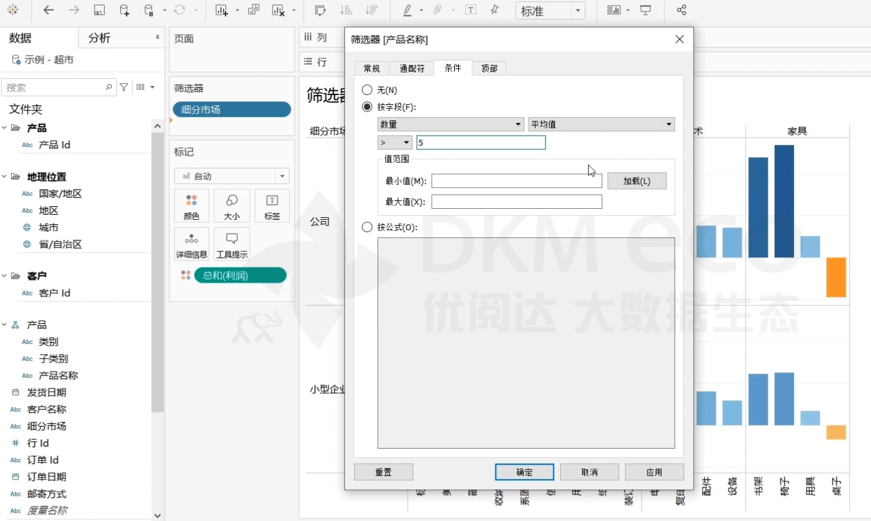Click the share workbook icon
Image resolution: width=871 pixels, height=521 pixels.
pyautogui.click(x=681, y=10)
